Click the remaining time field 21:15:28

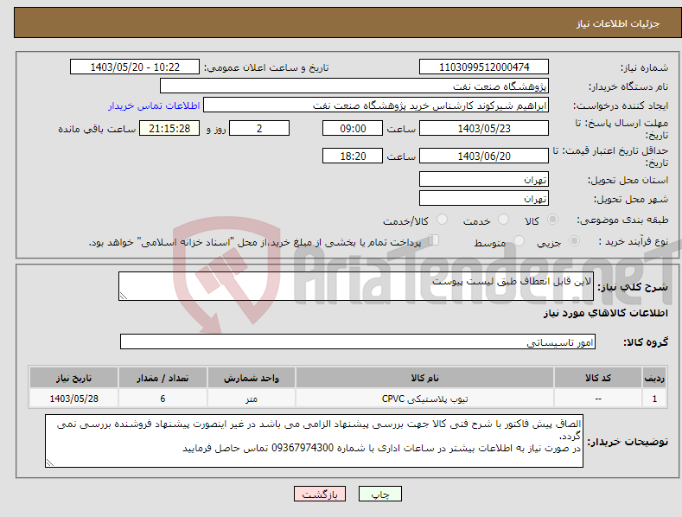coord(169,128)
